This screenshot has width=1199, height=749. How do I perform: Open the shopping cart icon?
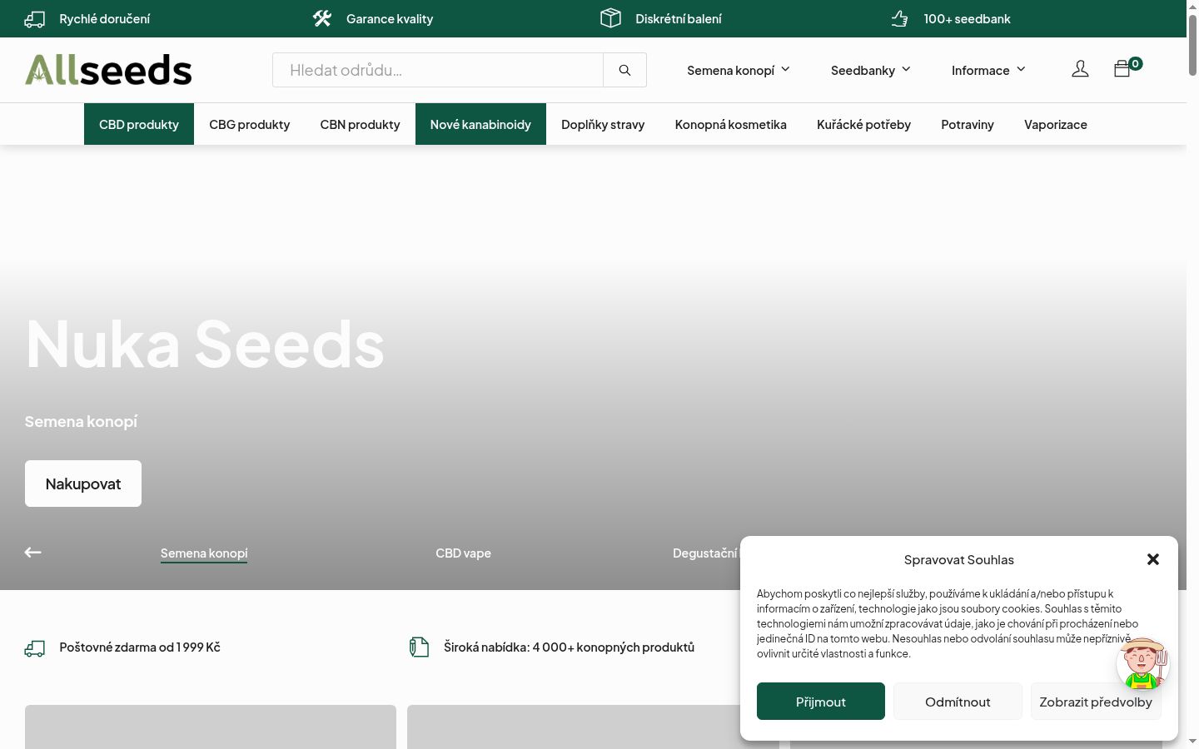pos(1122,68)
